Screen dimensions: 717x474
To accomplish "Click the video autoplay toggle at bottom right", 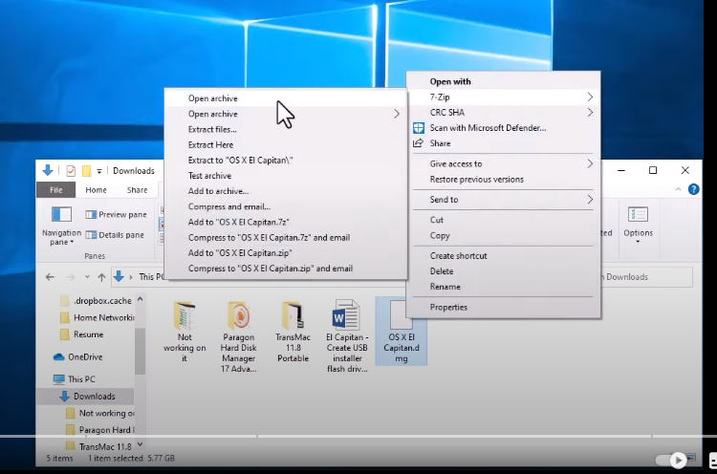I will click(671, 461).
